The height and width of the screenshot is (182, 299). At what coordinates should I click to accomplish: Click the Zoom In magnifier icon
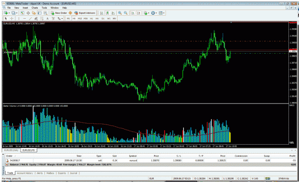click(120, 13)
